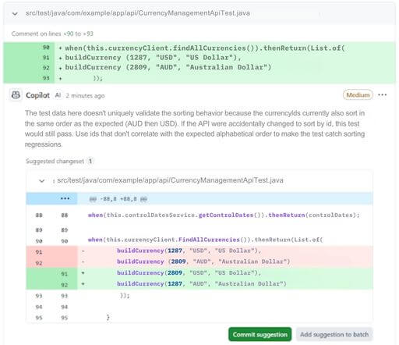
Task: Click diff line 93 closing '));'
Action: tap(125, 296)
